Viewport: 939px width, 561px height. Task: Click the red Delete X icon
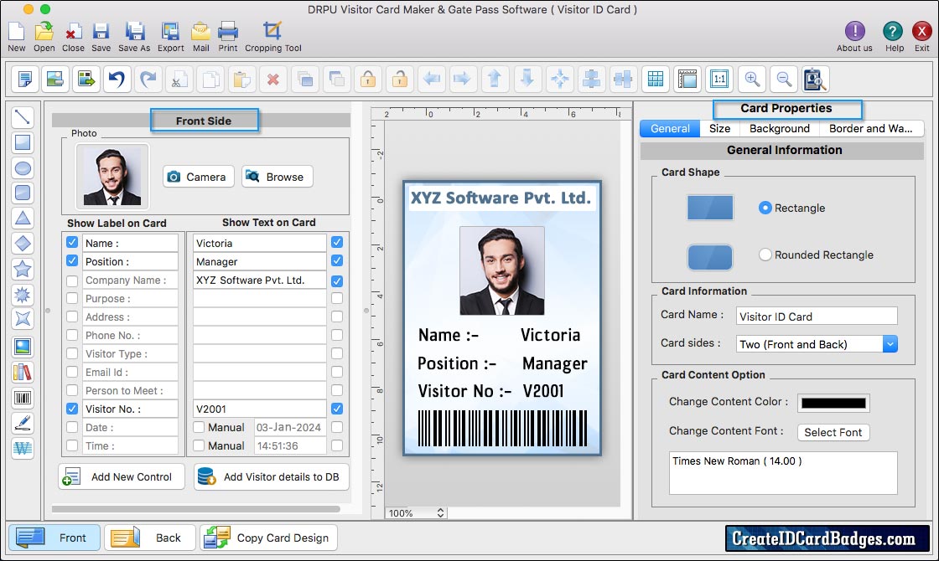click(273, 79)
